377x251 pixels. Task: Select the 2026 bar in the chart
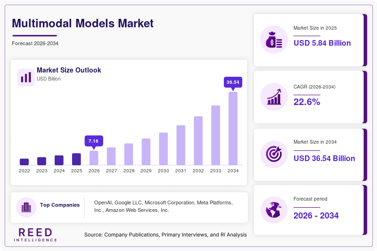(x=94, y=158)
